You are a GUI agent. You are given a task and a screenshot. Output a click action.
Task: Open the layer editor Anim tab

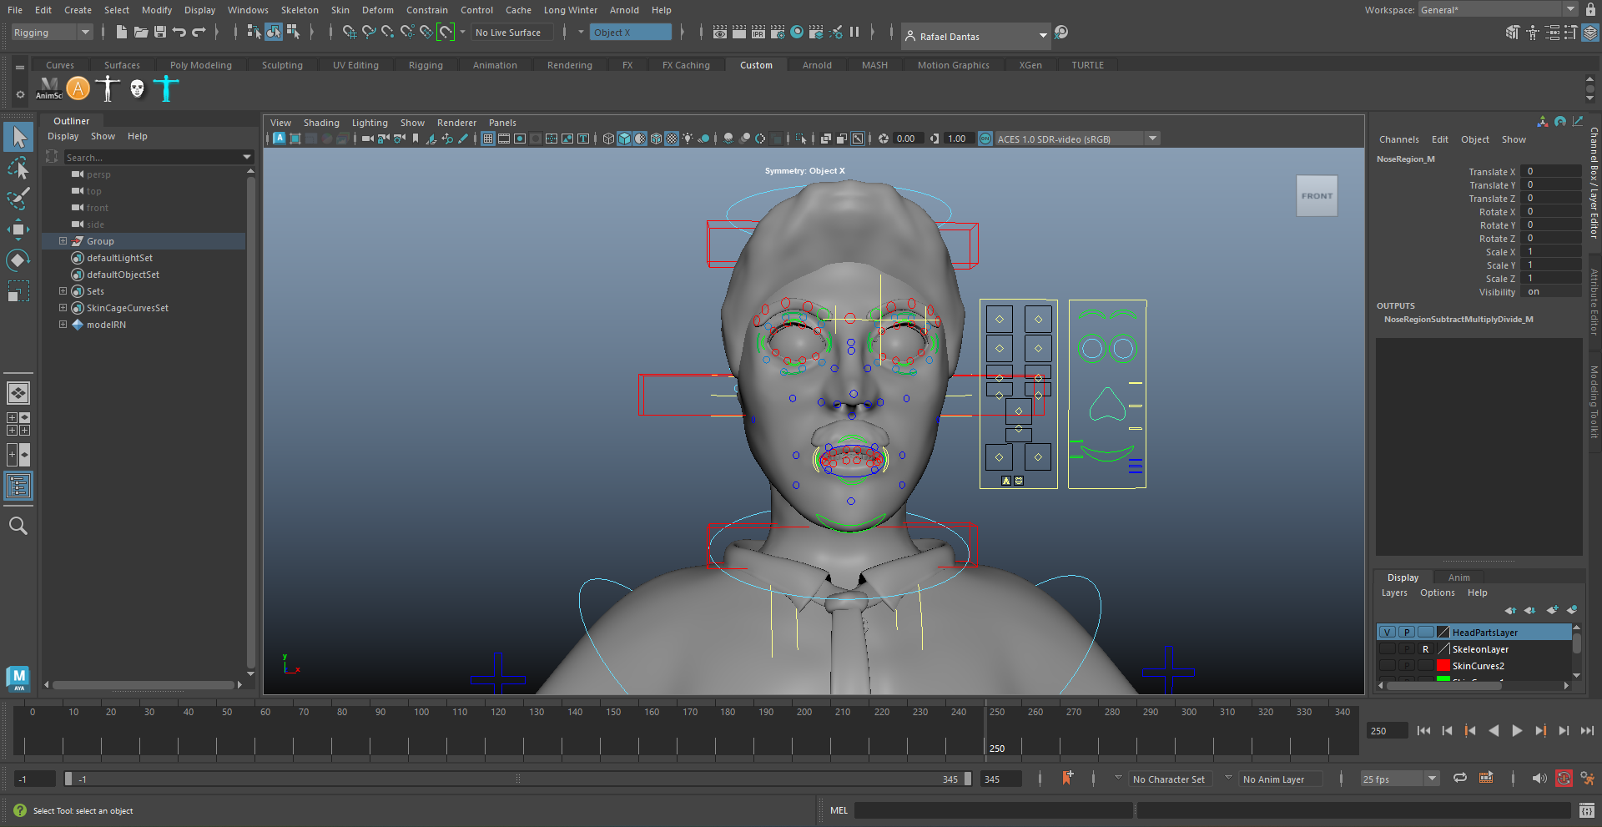[1458, 577]
